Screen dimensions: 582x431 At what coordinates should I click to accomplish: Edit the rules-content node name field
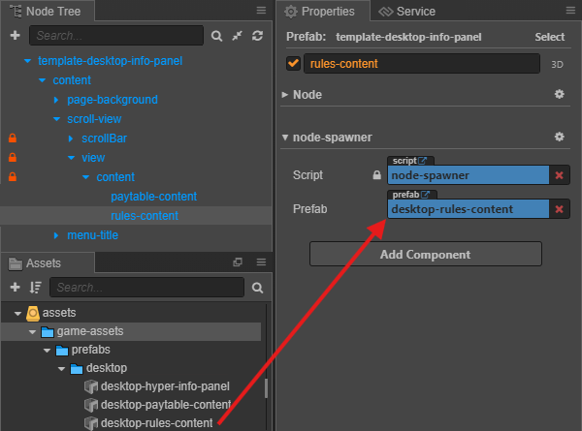point(422,63)
